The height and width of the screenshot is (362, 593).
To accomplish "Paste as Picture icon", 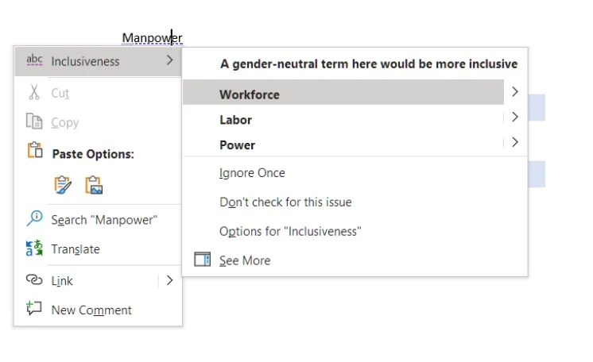I will pos(94,185).
